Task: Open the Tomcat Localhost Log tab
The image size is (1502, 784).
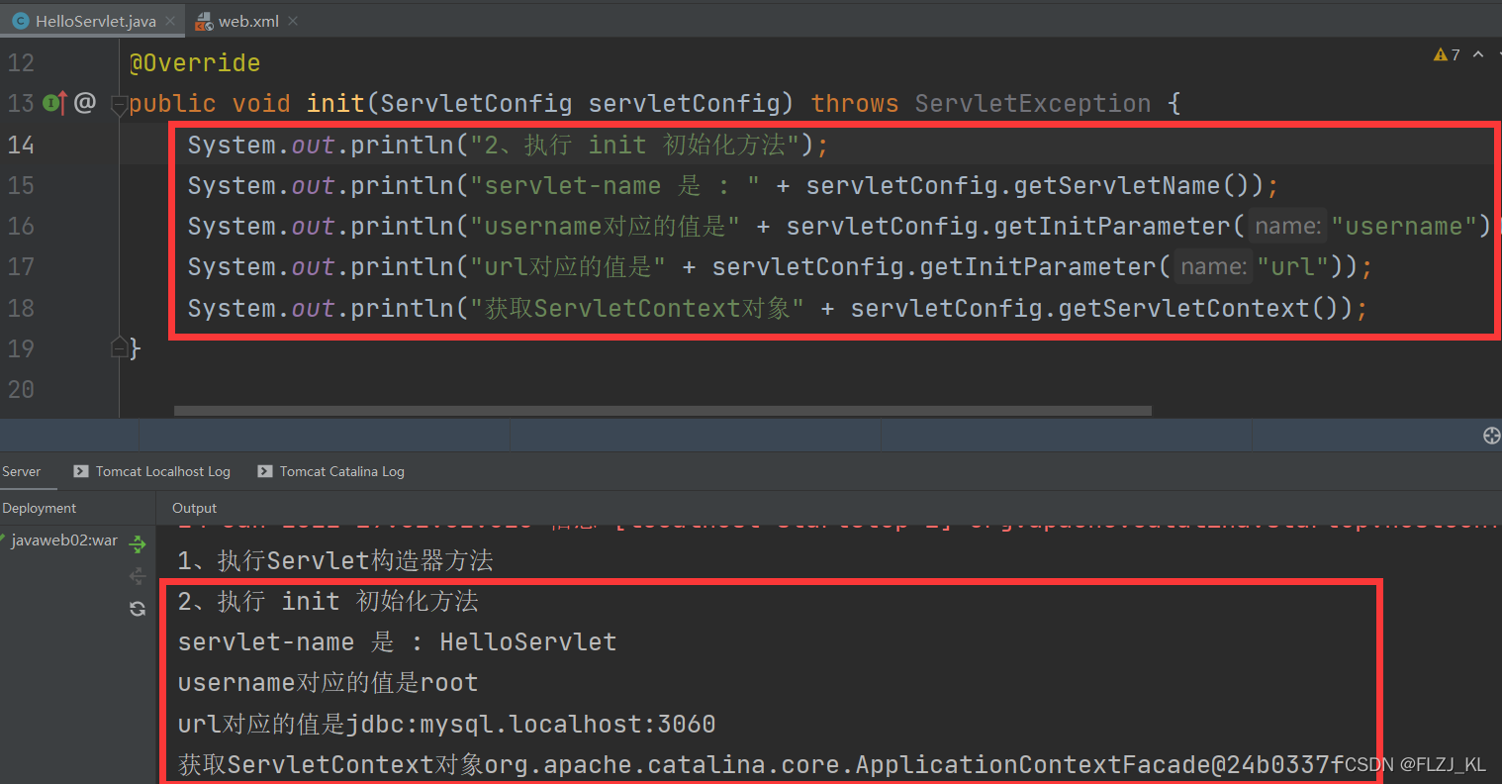Action: (151, 471)
